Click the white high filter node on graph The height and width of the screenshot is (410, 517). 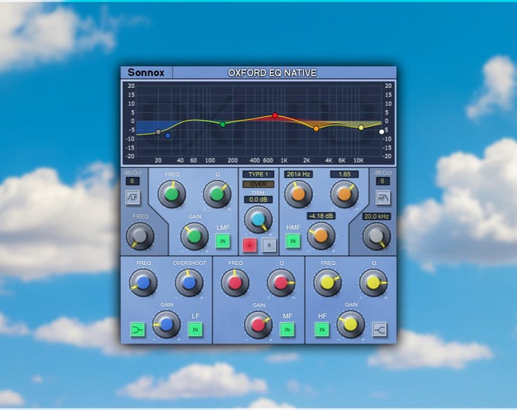pos(382,131)
